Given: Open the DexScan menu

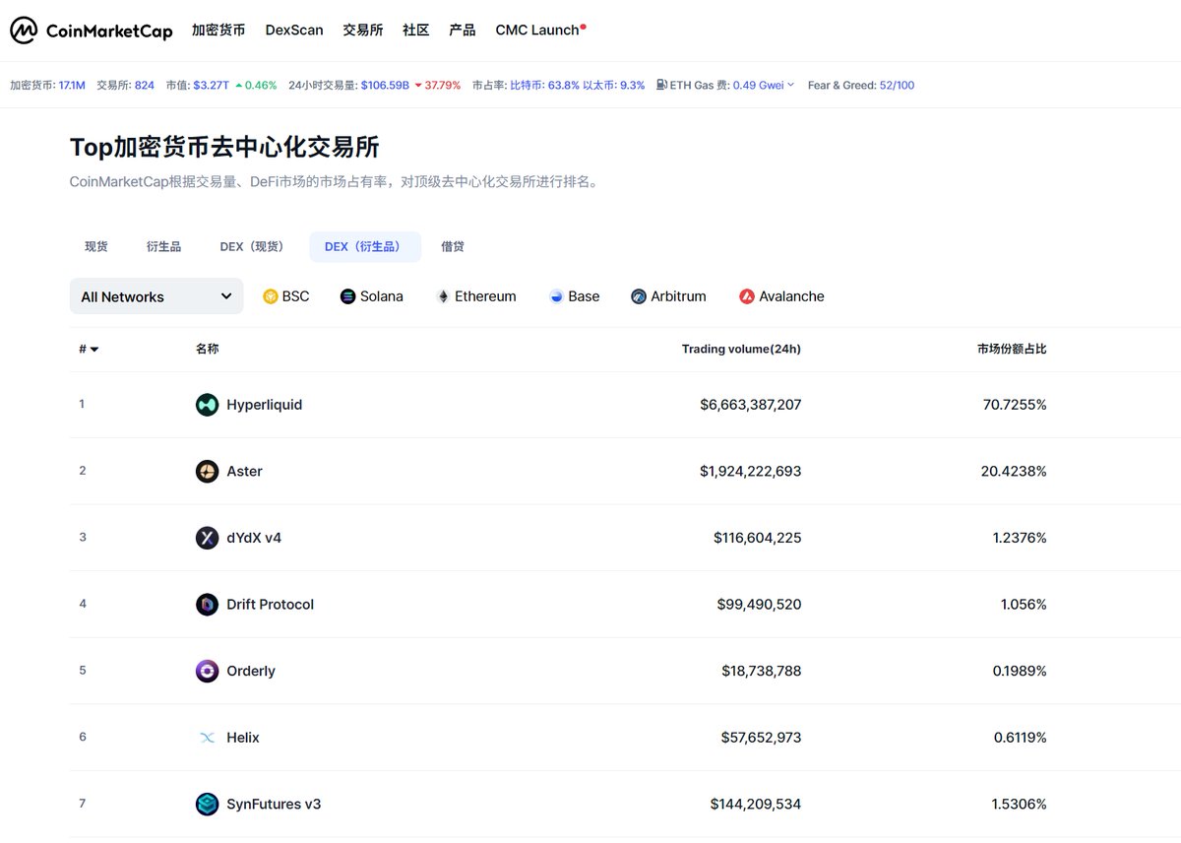Looking at the screenshot, I should 294,31.
